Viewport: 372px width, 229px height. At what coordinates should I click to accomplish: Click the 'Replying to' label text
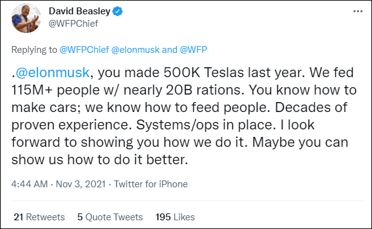34,50
